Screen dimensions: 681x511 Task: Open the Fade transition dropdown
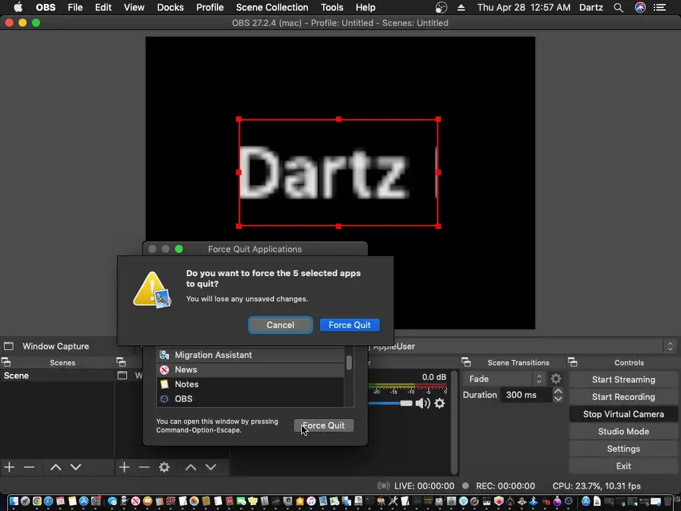(504, 379)
